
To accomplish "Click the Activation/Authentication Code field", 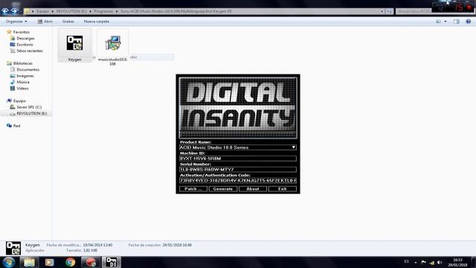I will (x=238, y=180).
